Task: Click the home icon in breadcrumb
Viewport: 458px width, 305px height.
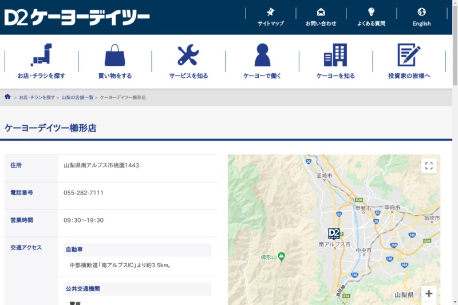Action: tap(7, 97)
